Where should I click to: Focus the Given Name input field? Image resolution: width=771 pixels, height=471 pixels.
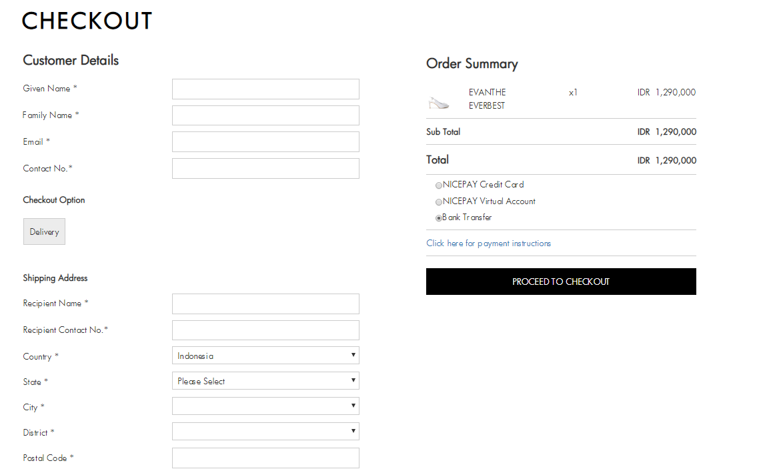[265, 89]
